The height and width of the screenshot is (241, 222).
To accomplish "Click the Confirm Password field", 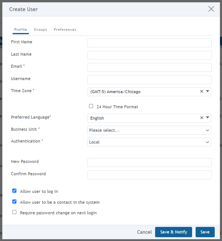I will (x=150, y=175).
